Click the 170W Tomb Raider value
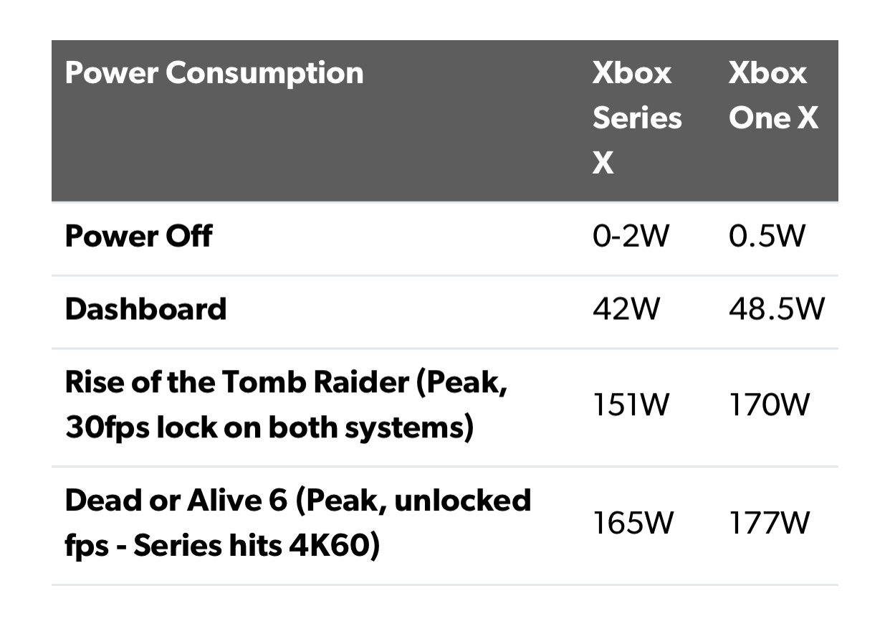The image size is (890, 639). (x=767, y=406)
